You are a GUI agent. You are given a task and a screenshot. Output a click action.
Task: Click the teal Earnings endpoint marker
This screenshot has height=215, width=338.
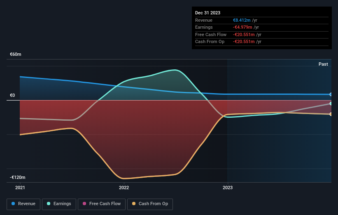[331, 103]
